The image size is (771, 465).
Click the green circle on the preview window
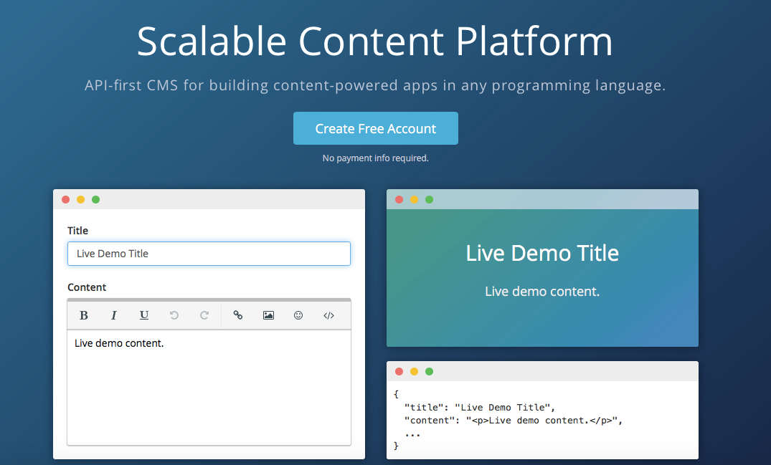coord(429,199)
